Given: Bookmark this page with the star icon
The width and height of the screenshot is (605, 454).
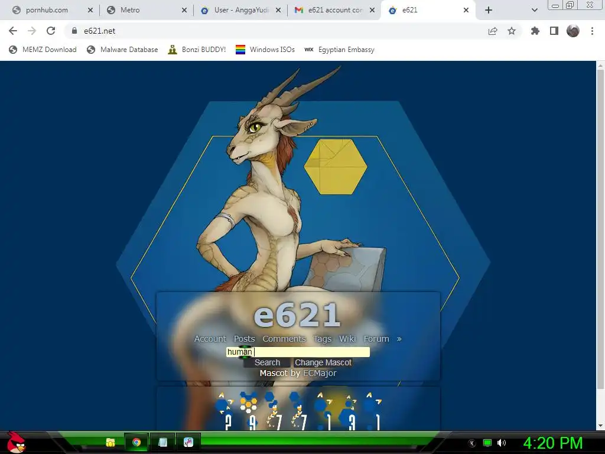Looking at the screenshot, I should tap(512, 31).
